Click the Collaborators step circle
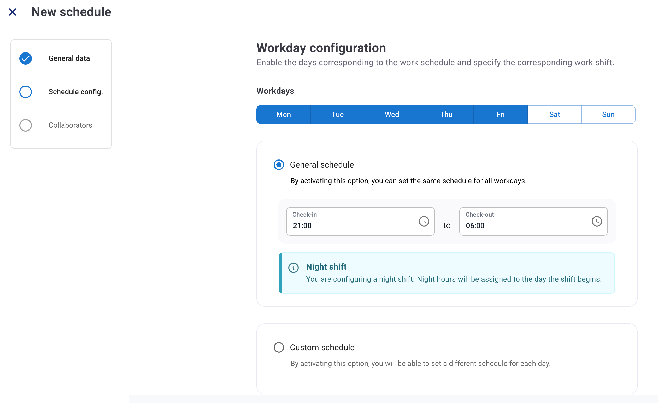The image size is (658, 403). click(x=26, y=125)
